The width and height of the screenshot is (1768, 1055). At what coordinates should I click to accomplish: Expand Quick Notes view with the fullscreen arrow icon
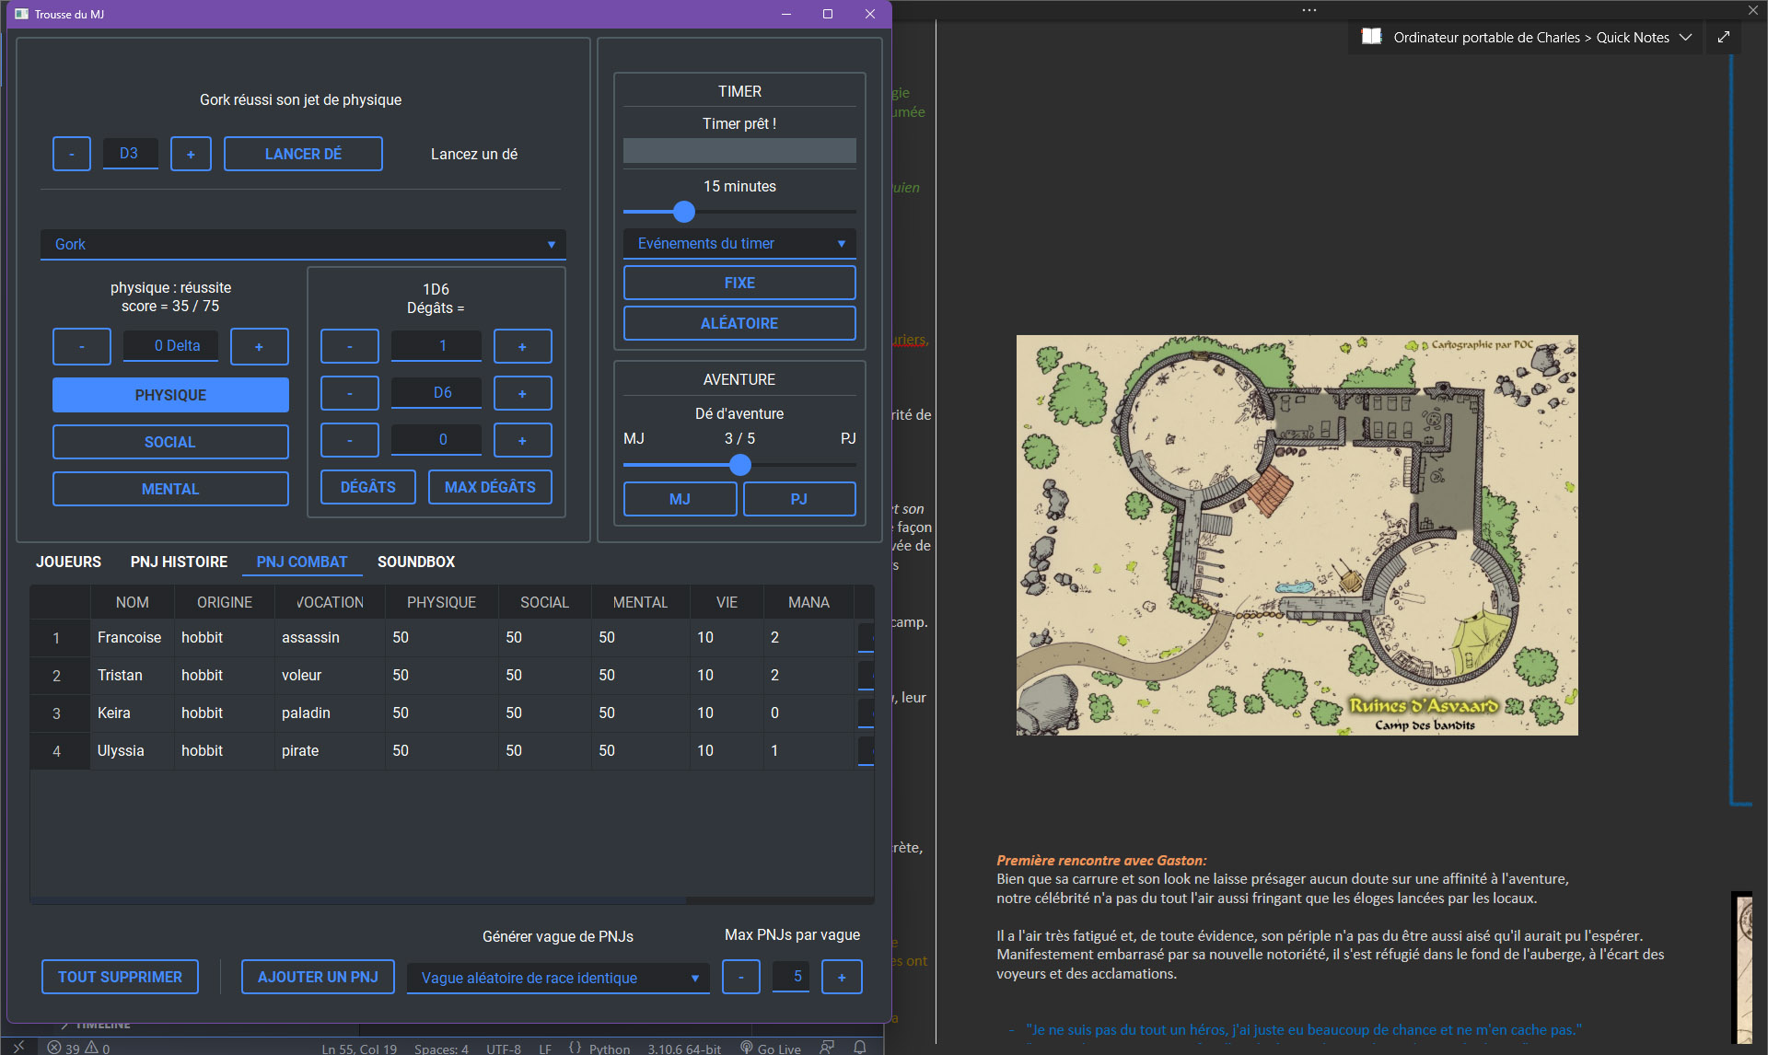pos(1723,37)
